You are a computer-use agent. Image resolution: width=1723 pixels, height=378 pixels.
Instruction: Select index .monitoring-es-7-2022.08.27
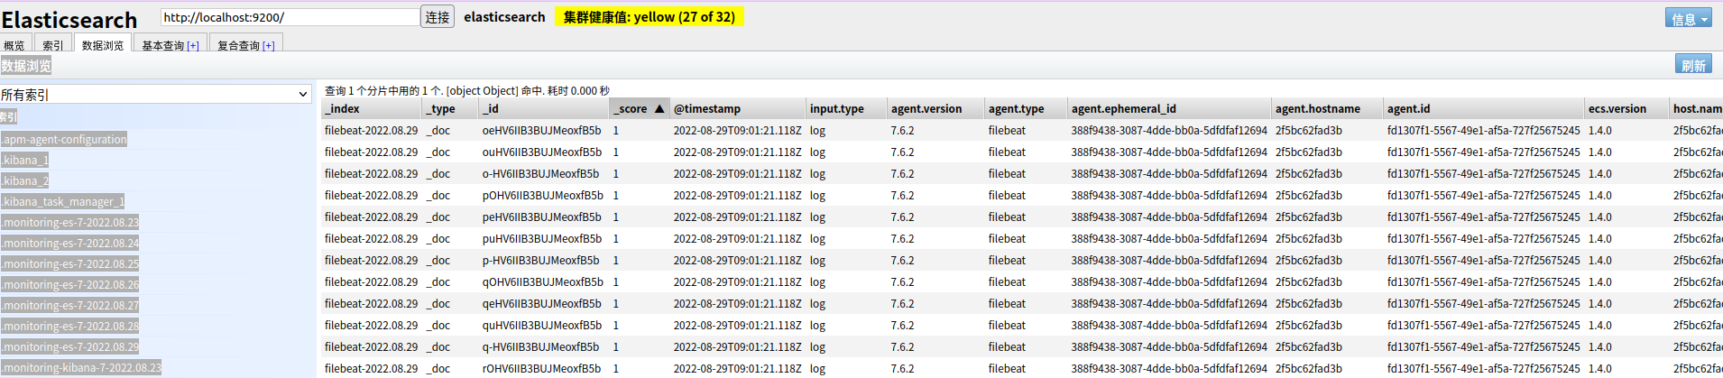(x=70, y=305)
